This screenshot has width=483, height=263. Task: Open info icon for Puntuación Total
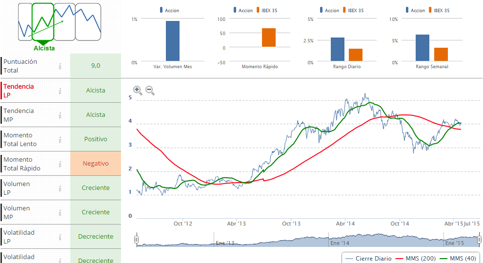pyautogui.click(x=60, y=66)
